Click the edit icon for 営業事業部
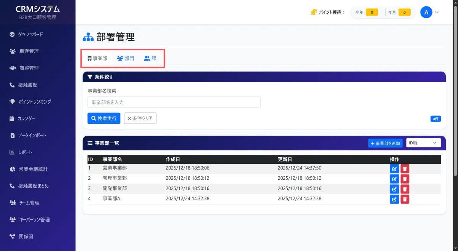 click(x=394, y=169)
